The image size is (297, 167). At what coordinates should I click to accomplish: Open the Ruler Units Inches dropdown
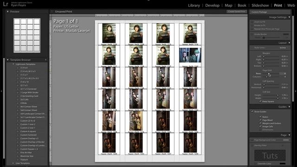[284, 48]
